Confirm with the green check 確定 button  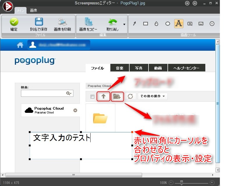(14, 24)
